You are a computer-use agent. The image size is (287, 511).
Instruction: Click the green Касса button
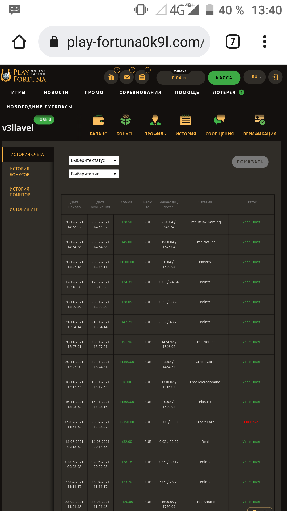tap(224, 77)
